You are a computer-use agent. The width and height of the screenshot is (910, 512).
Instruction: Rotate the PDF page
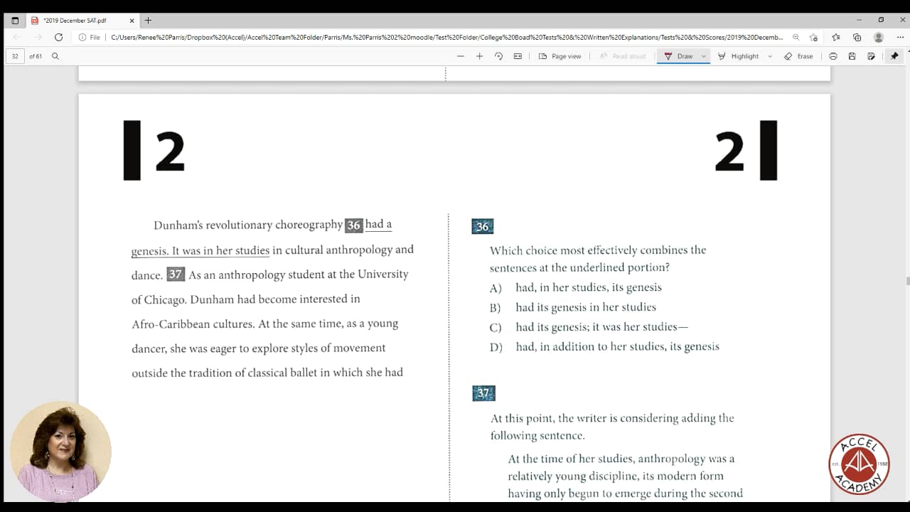point(498,56)
